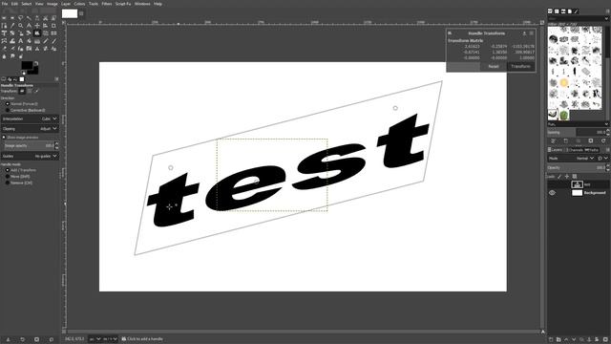The width and height of the screenshot is (611, 344).
Task: Open the Clipping dropdown set to Adjust
Action: pyautogui.click(x=30, y=128)
